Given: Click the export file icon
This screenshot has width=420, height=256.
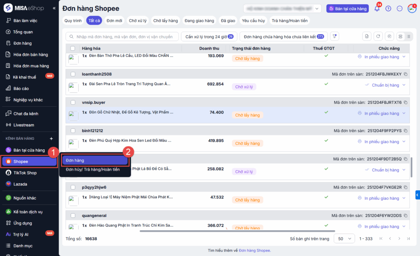Looking at the screenshot, I should click(x=367, y=37).
